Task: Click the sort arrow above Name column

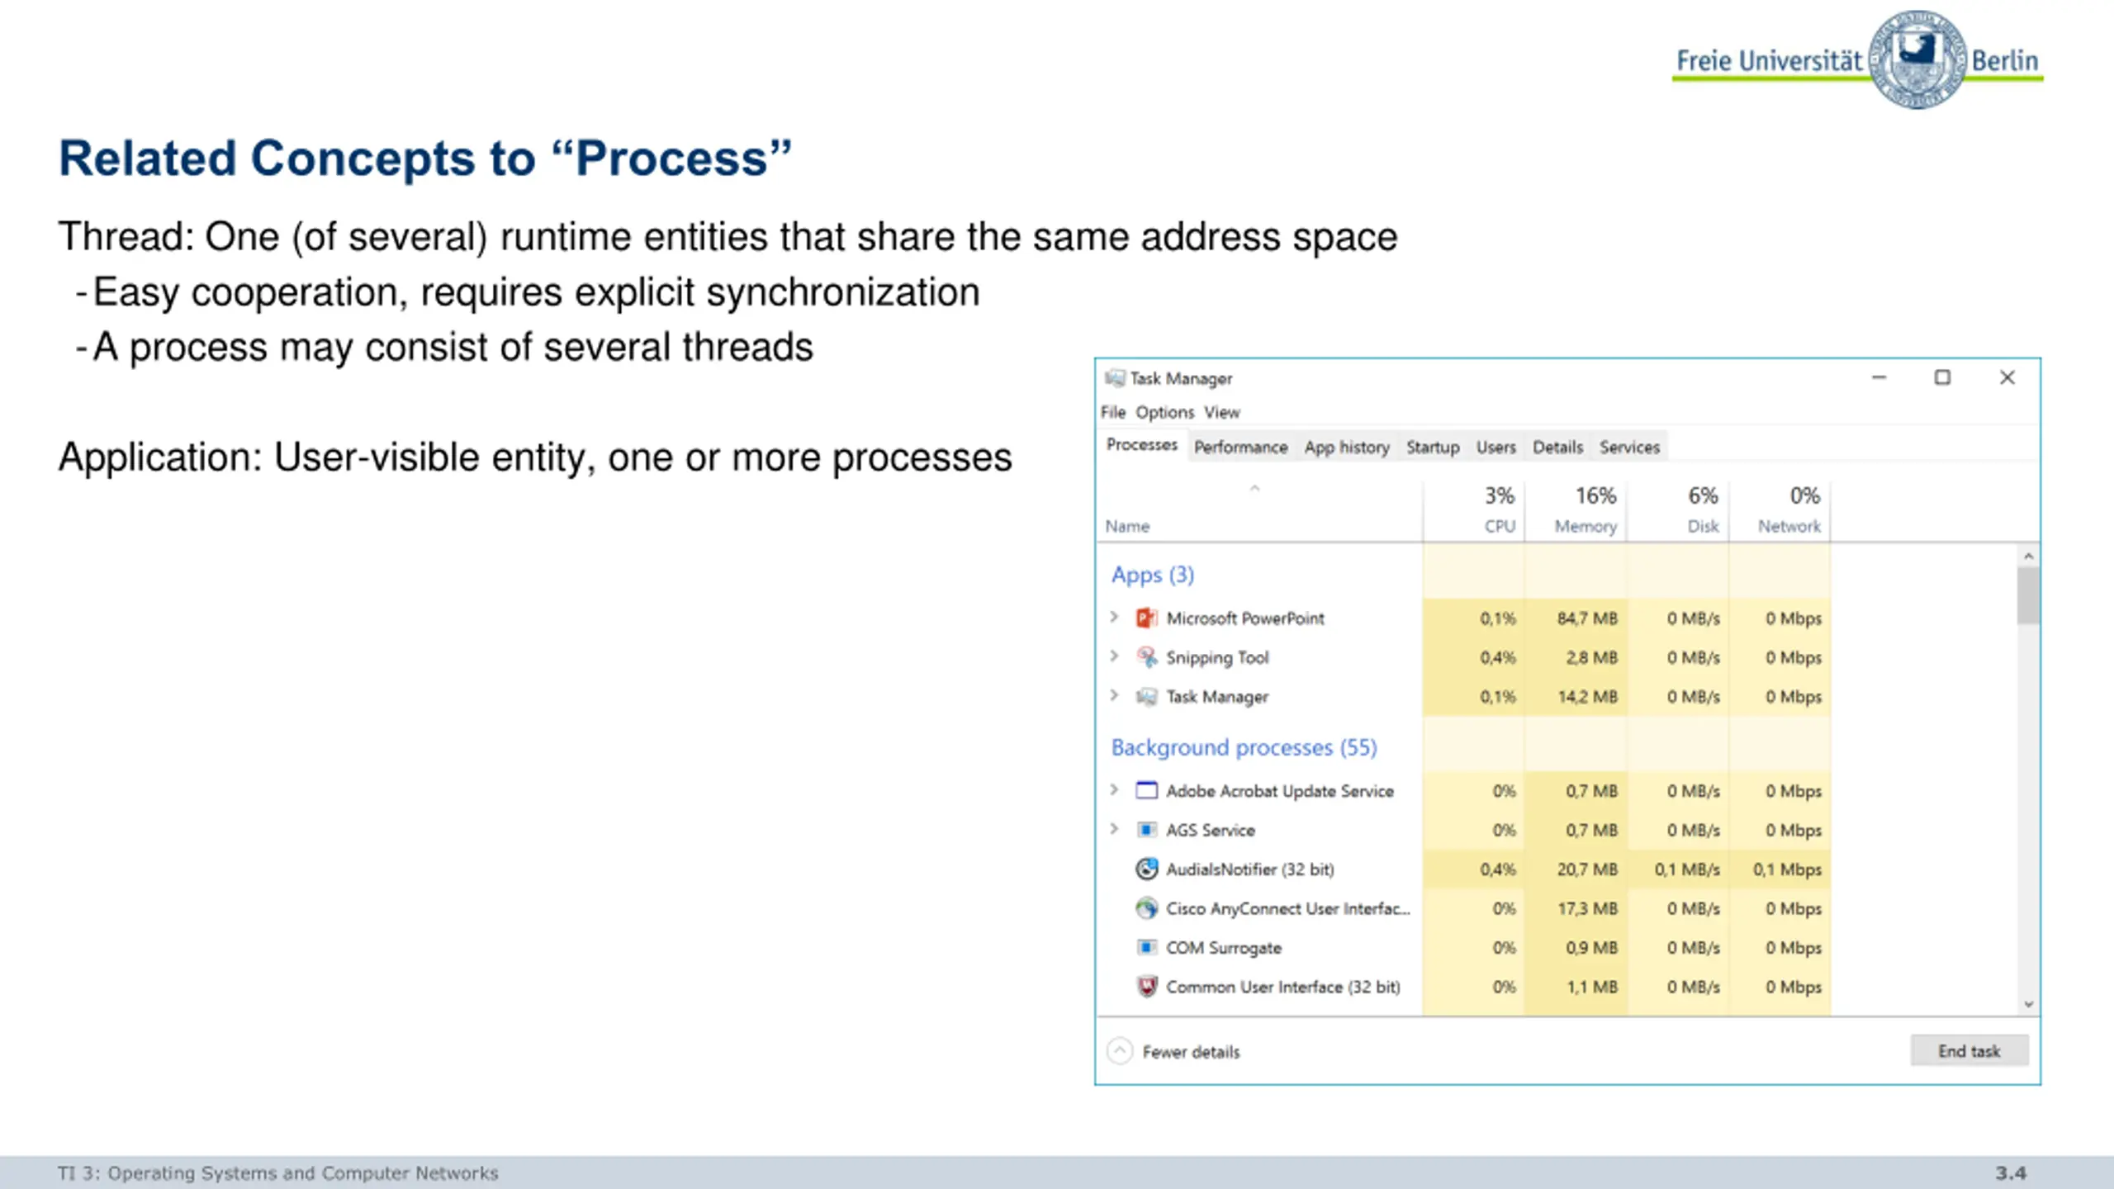Action: click(x=1254, y=488)
